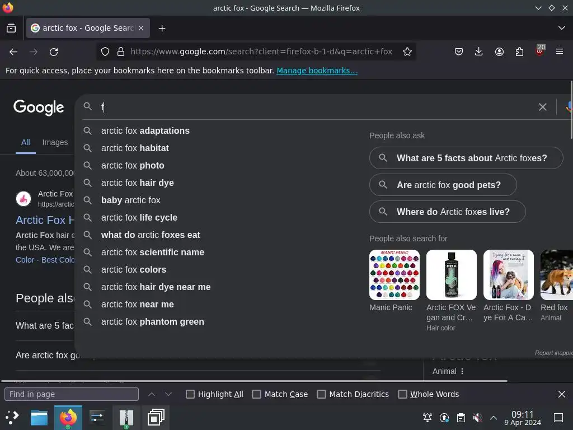Open the file manager from the taskbar
Viewport: 573px width, 430px height.
pyautogui.click(x=39, y=417)
